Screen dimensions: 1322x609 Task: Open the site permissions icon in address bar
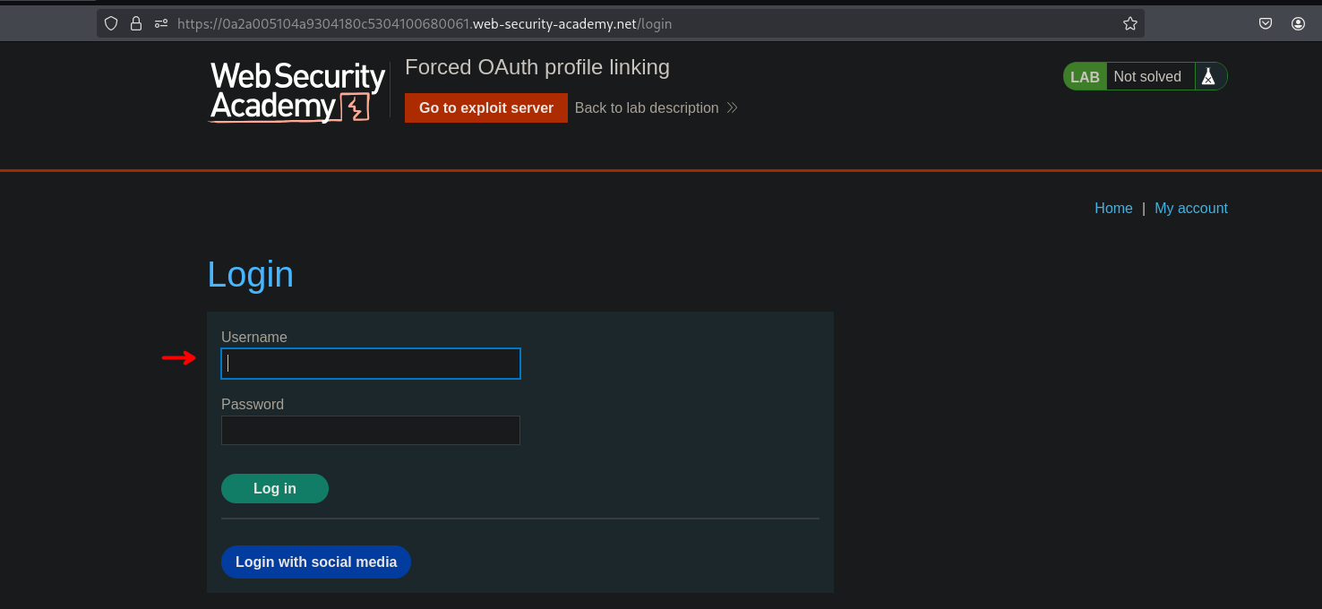[x=161, y=24]
